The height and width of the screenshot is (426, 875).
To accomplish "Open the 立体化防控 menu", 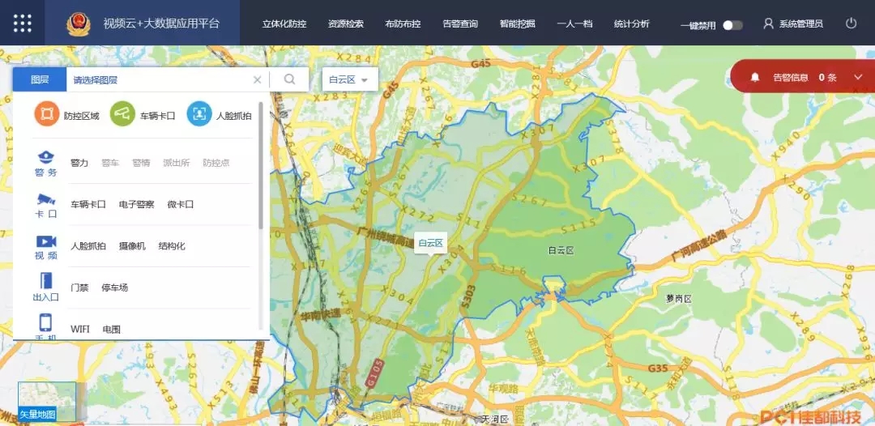I will click(x=284, y=24).
